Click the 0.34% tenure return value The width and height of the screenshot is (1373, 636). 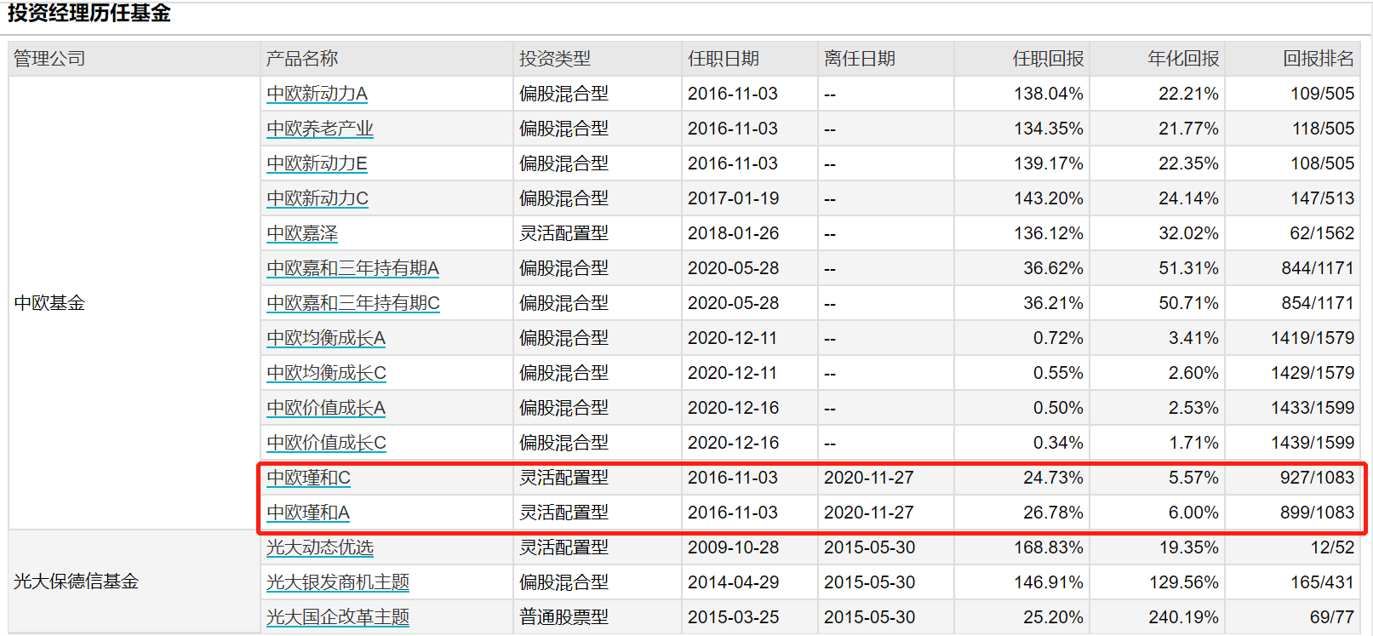click(1058, 443)
